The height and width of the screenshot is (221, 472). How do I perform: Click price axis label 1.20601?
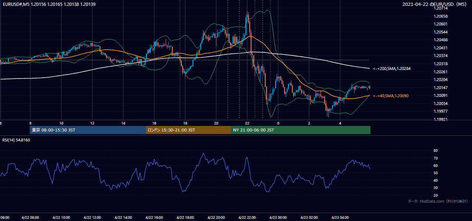pos(440,24)
